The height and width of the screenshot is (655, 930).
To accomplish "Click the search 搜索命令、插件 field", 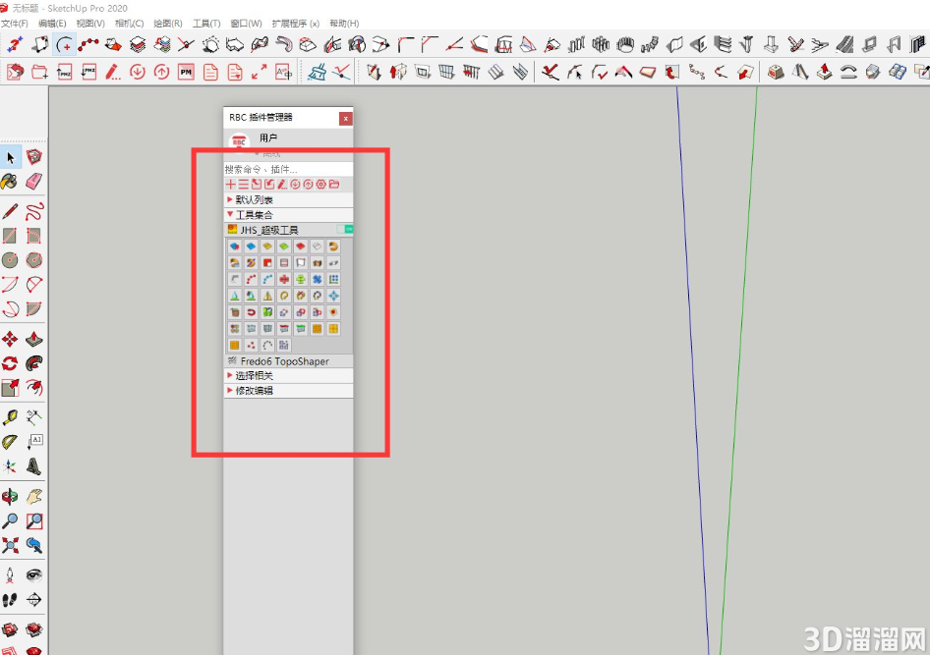I will [x=288, y=169].
